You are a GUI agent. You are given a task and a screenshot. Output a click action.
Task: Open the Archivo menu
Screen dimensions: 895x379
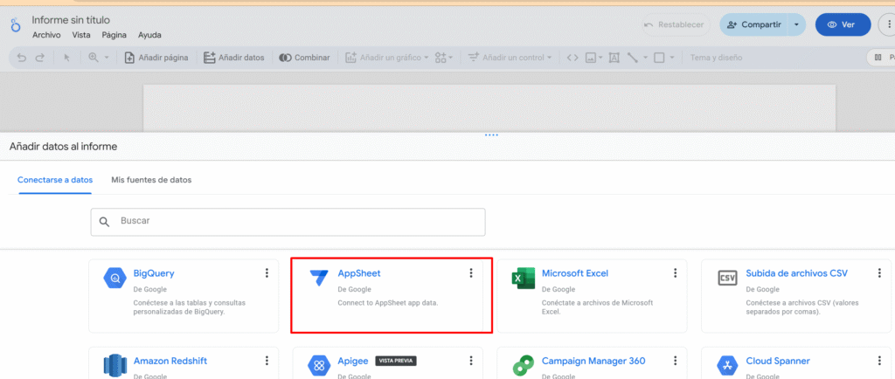(x=46, y=35)
